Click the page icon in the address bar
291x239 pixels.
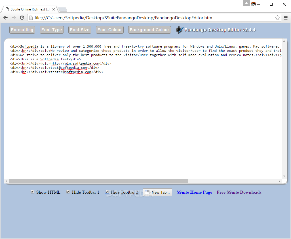(31, 18)
